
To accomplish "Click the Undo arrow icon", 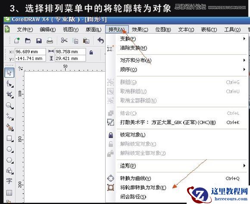I will click(100, 41).
